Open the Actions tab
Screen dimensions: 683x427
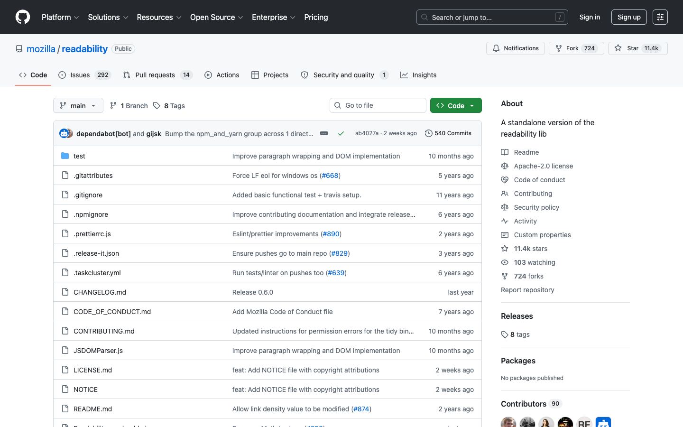point(222,75)
